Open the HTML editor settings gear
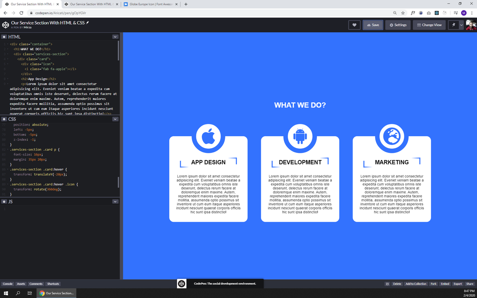Screen dimensions: 477x298 [4, 37]
